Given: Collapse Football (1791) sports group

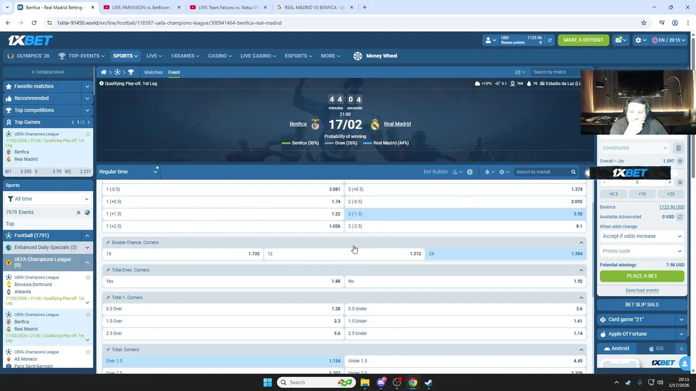Looking at the screenshot, I should (87, 236).
